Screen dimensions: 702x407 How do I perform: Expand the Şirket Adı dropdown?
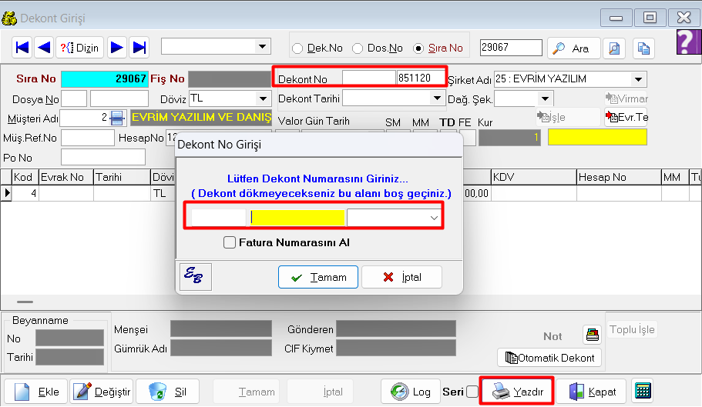click(x=638, y=79)
